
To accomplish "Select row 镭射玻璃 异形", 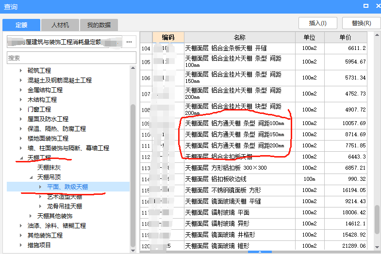I will click(253, 224).
